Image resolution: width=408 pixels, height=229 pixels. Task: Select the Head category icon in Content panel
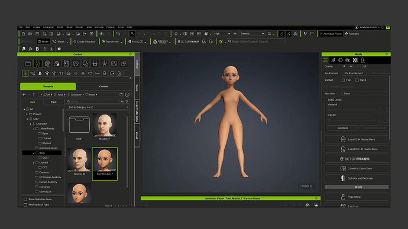coord(47,64)
